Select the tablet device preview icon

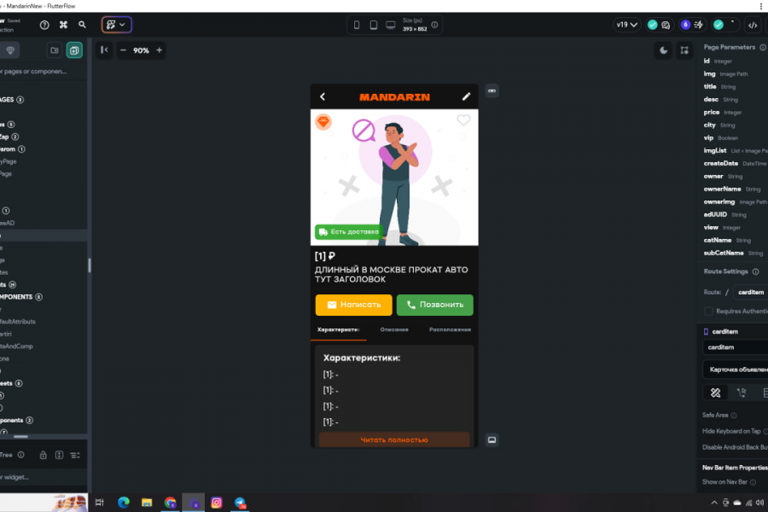pos(373,25)
